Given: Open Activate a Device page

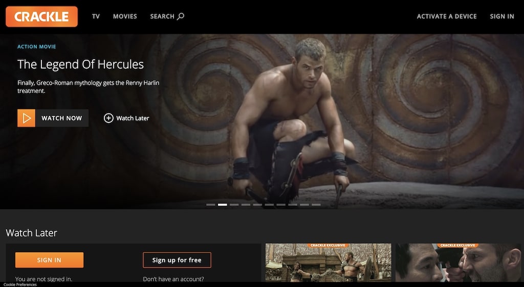Looking at the screenshot, I should pos(447,16).
